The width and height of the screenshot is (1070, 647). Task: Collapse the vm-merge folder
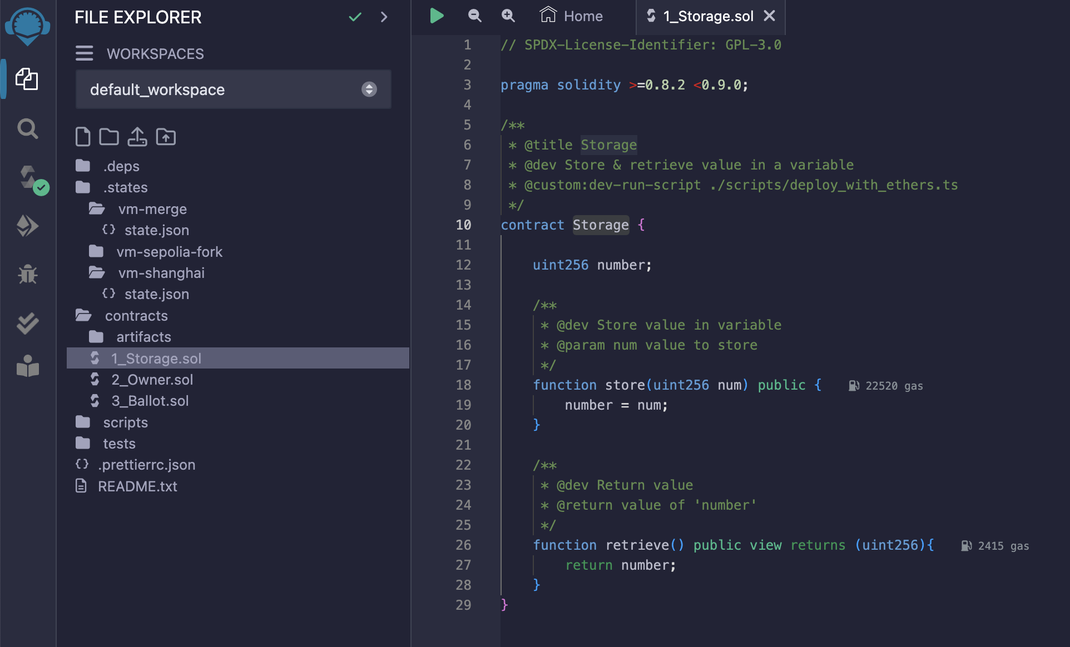coord(152,210)
